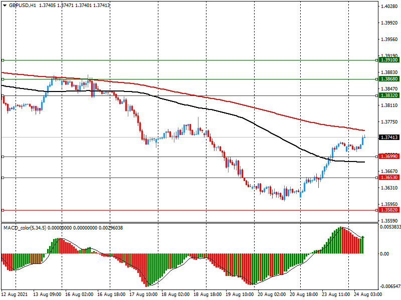Image resolution: width=401 pixels, height=300 pixels.
Task: Click the 1.36310 price scale value
Action: pos(389,188)
